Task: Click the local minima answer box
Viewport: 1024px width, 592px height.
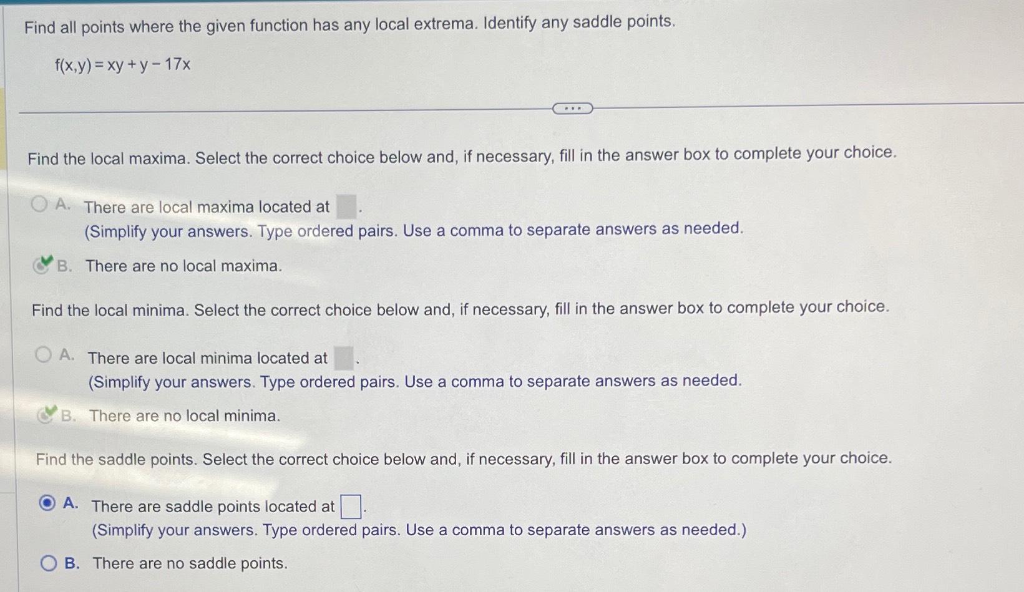Action: (x=342, y=356)
